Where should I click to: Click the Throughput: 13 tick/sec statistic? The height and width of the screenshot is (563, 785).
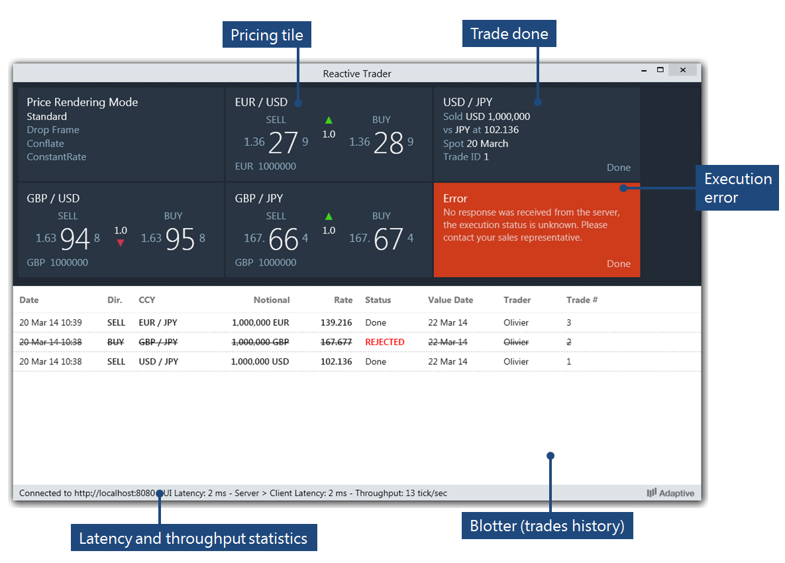click(401, 493)
